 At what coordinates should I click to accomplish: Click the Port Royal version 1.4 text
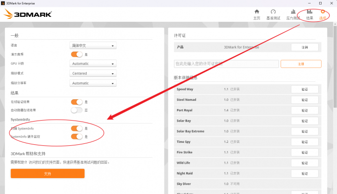(226, 110)
